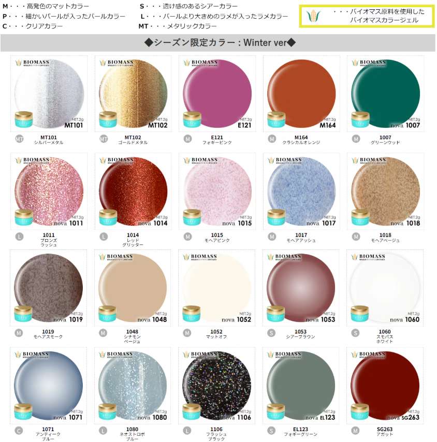Select the gold metal MT102 swatch
Viewport: 437px width, 442px height.
click(133, 94)
